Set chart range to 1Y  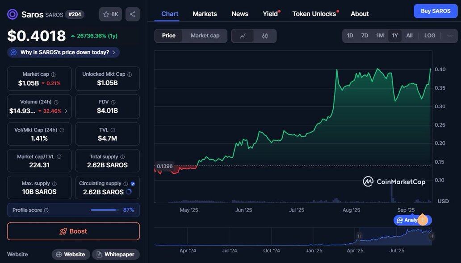395,36
